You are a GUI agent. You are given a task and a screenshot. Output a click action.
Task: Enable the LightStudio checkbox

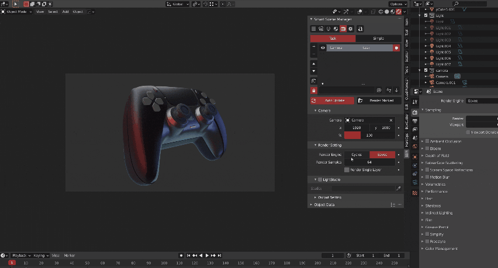[320, 179]
